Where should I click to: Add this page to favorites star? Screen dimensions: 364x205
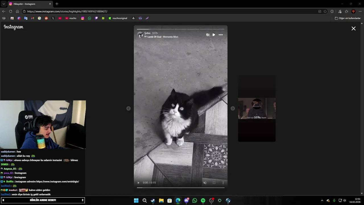tap(325, 11)
